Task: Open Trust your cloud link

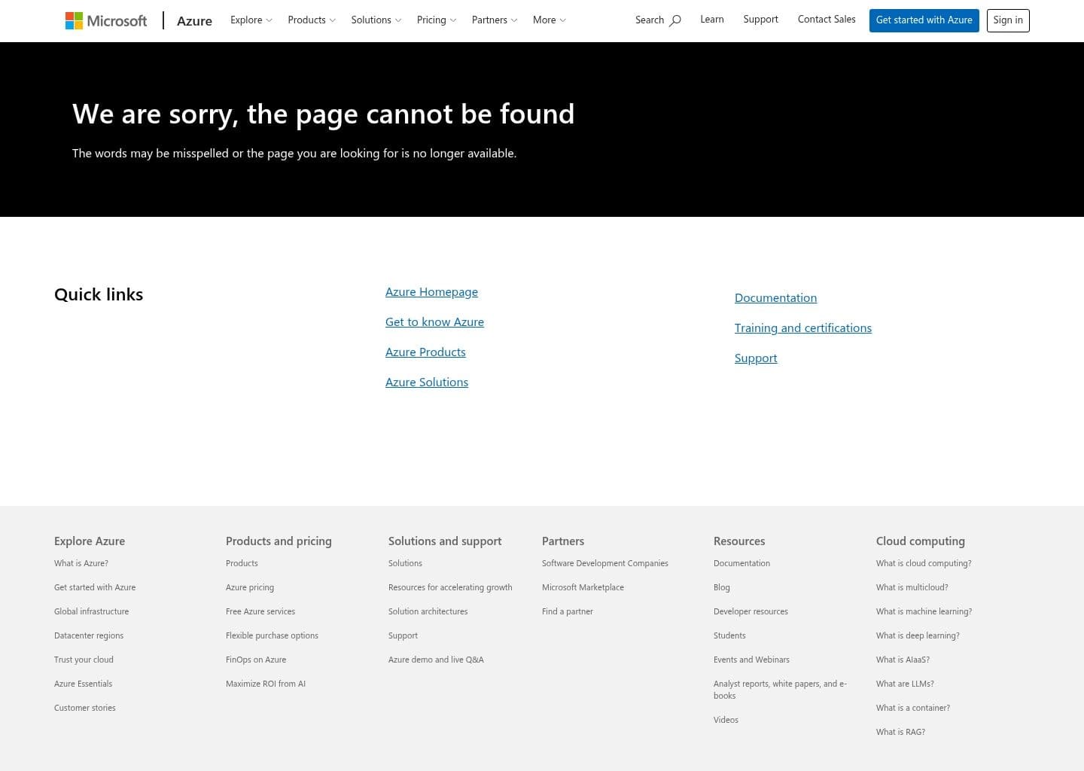Action: pyautogui.click(x=84, y=660)
